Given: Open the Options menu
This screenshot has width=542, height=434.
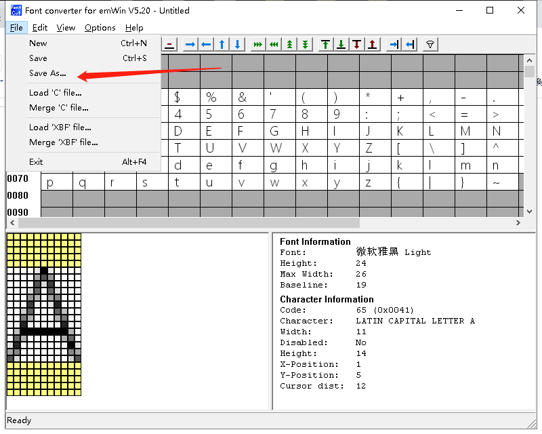Looking at the screenshot, I should [100, 28].
